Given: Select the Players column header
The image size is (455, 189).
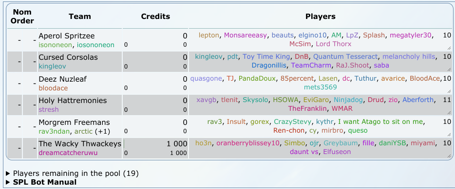Looking at the screenshot, I should (321, 17).
